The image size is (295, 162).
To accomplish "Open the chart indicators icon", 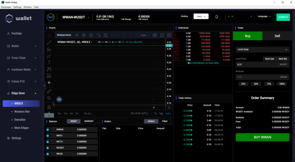I will pyautogui.click(x=98, y=35).
